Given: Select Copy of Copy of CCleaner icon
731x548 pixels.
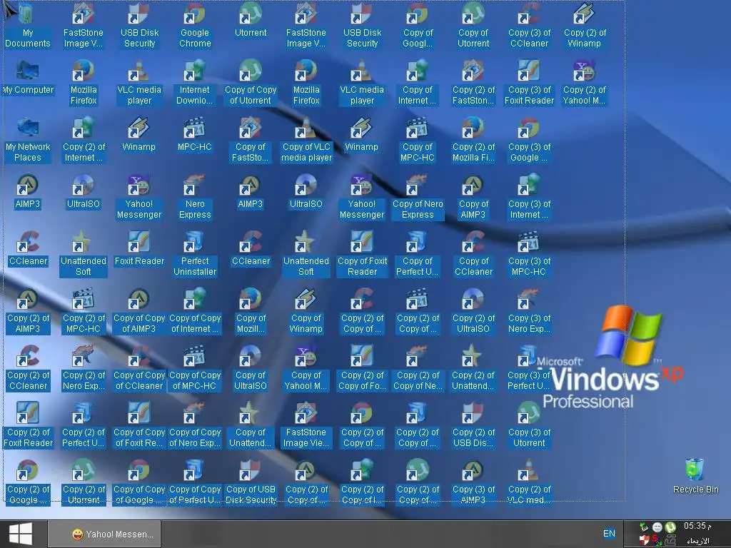Looking at the screenshot, I should click(139, 368).
